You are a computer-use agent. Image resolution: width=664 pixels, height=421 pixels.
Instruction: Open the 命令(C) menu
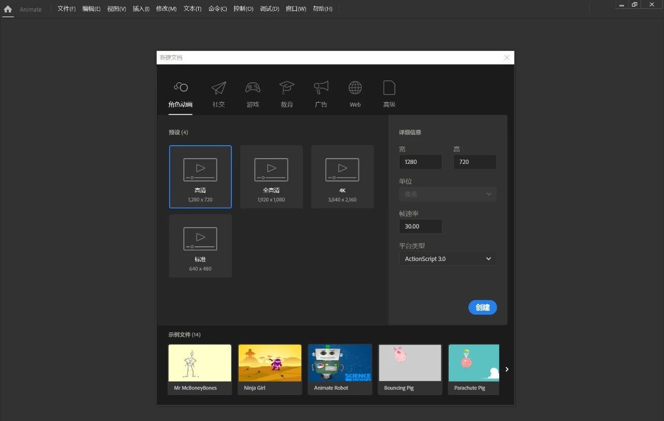[x=217, y=9]
